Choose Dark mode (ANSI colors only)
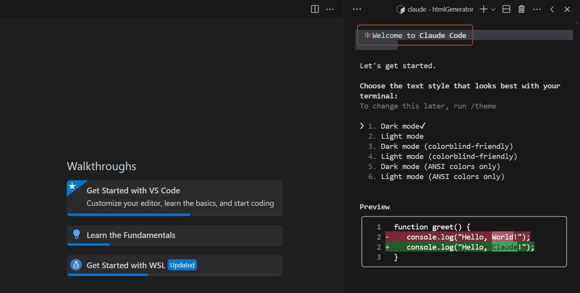Screen dimensions: 580x293 click(434, 166)
